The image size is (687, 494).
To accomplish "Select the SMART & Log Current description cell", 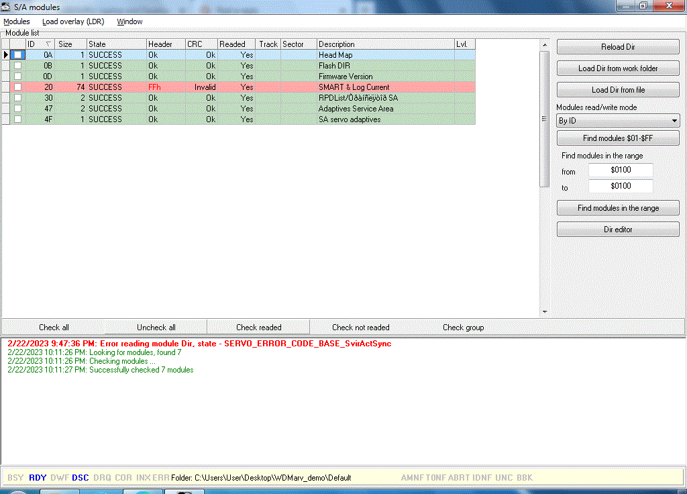I will (386, 87).
